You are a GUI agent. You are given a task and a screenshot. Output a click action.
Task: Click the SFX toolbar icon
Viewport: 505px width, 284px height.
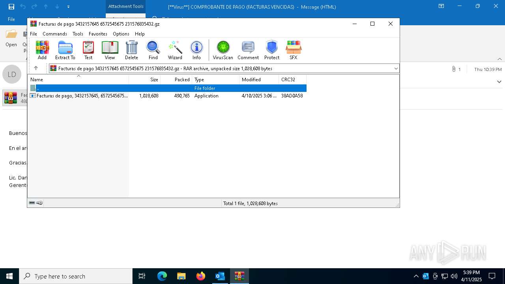pyautogui.click(x=294, y=50)
